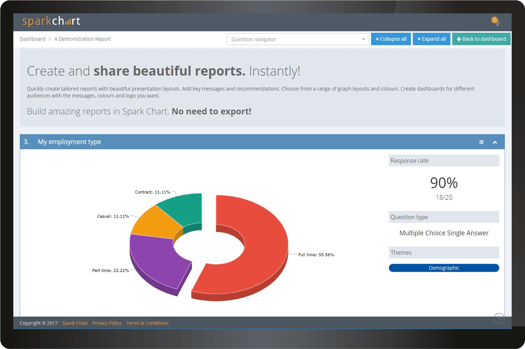The height and width of the screenshot is (349, 525).
Task: Click the My employment type header title
Action: 69,142
